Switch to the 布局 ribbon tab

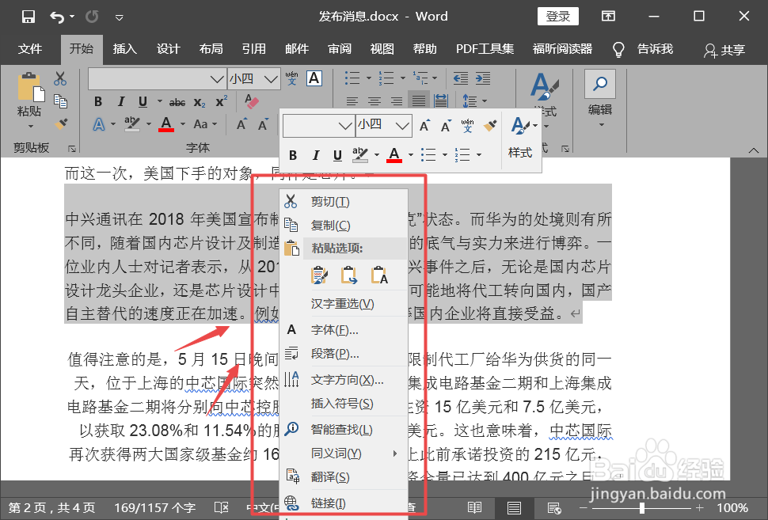pyautogui.click(x=211, y=49)
